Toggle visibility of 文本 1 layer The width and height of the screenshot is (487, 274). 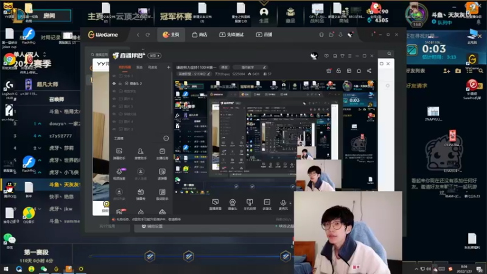(x=114, y=76)
